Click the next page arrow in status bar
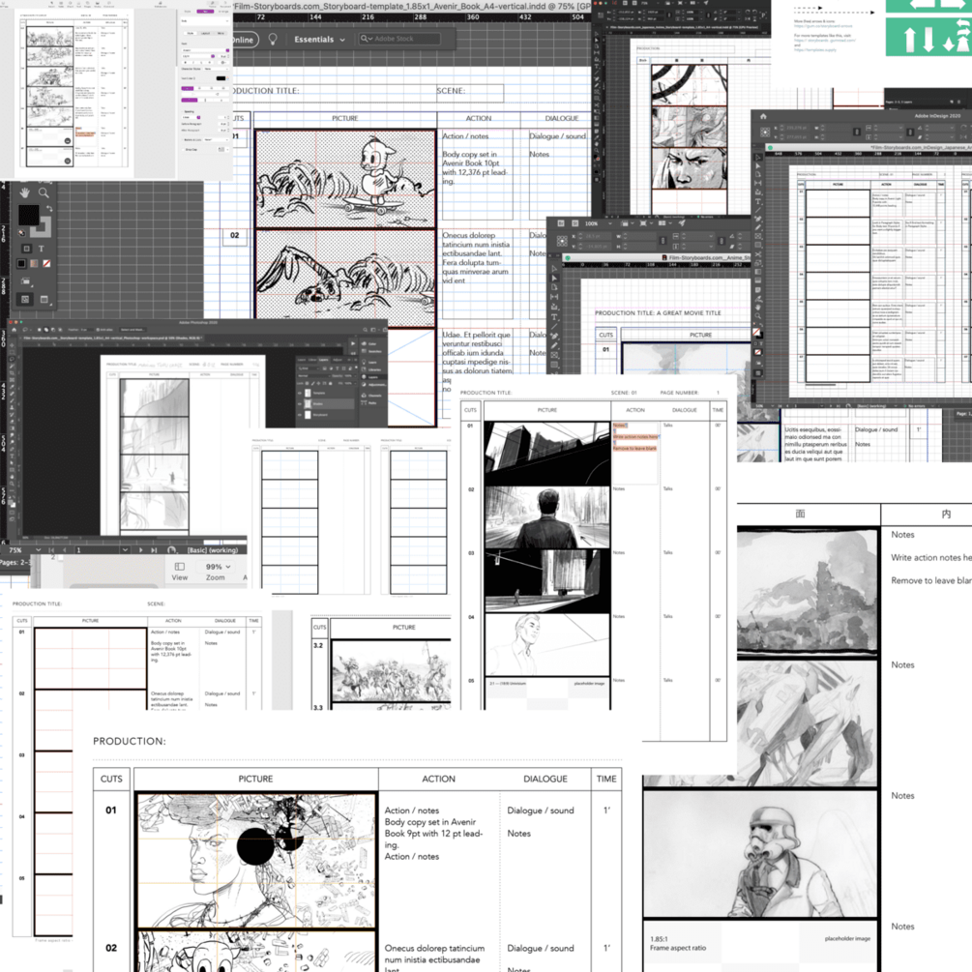This screenshot has height=972, width=972. [140, 550]
